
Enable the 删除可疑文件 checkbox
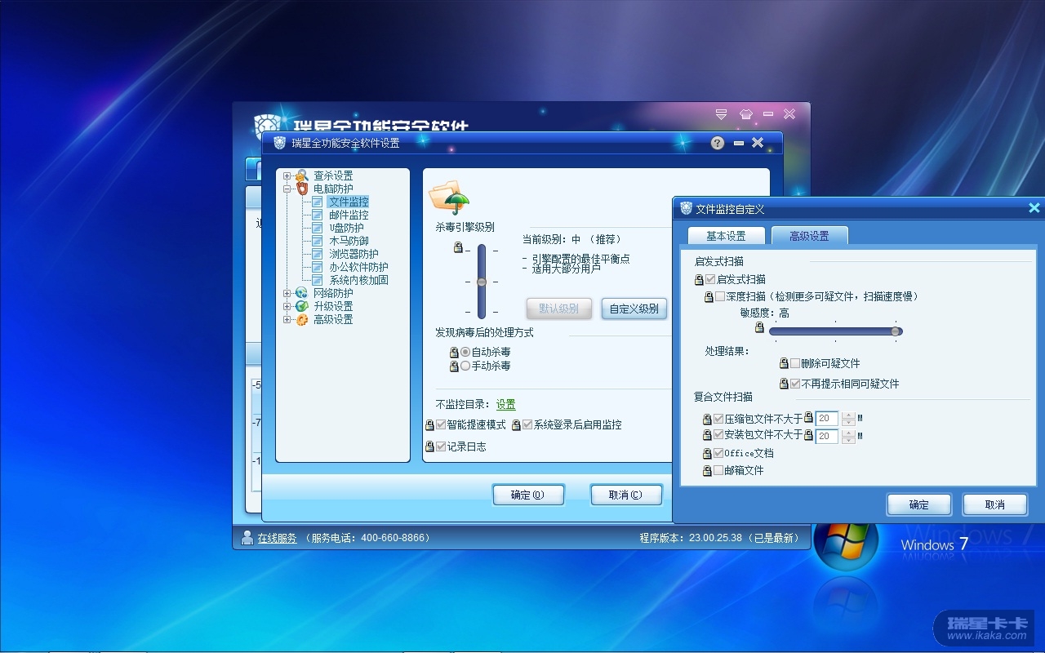[x=795, y=363]
